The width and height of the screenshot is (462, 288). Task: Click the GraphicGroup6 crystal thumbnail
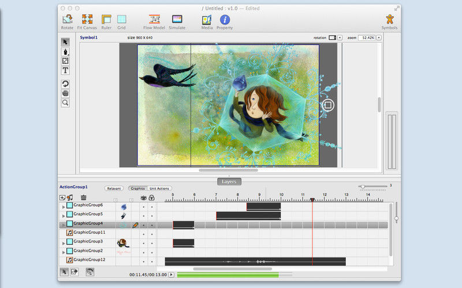(x=124, y=207)
